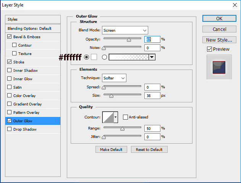Switch to the Stroke style settings

(19, 62)
